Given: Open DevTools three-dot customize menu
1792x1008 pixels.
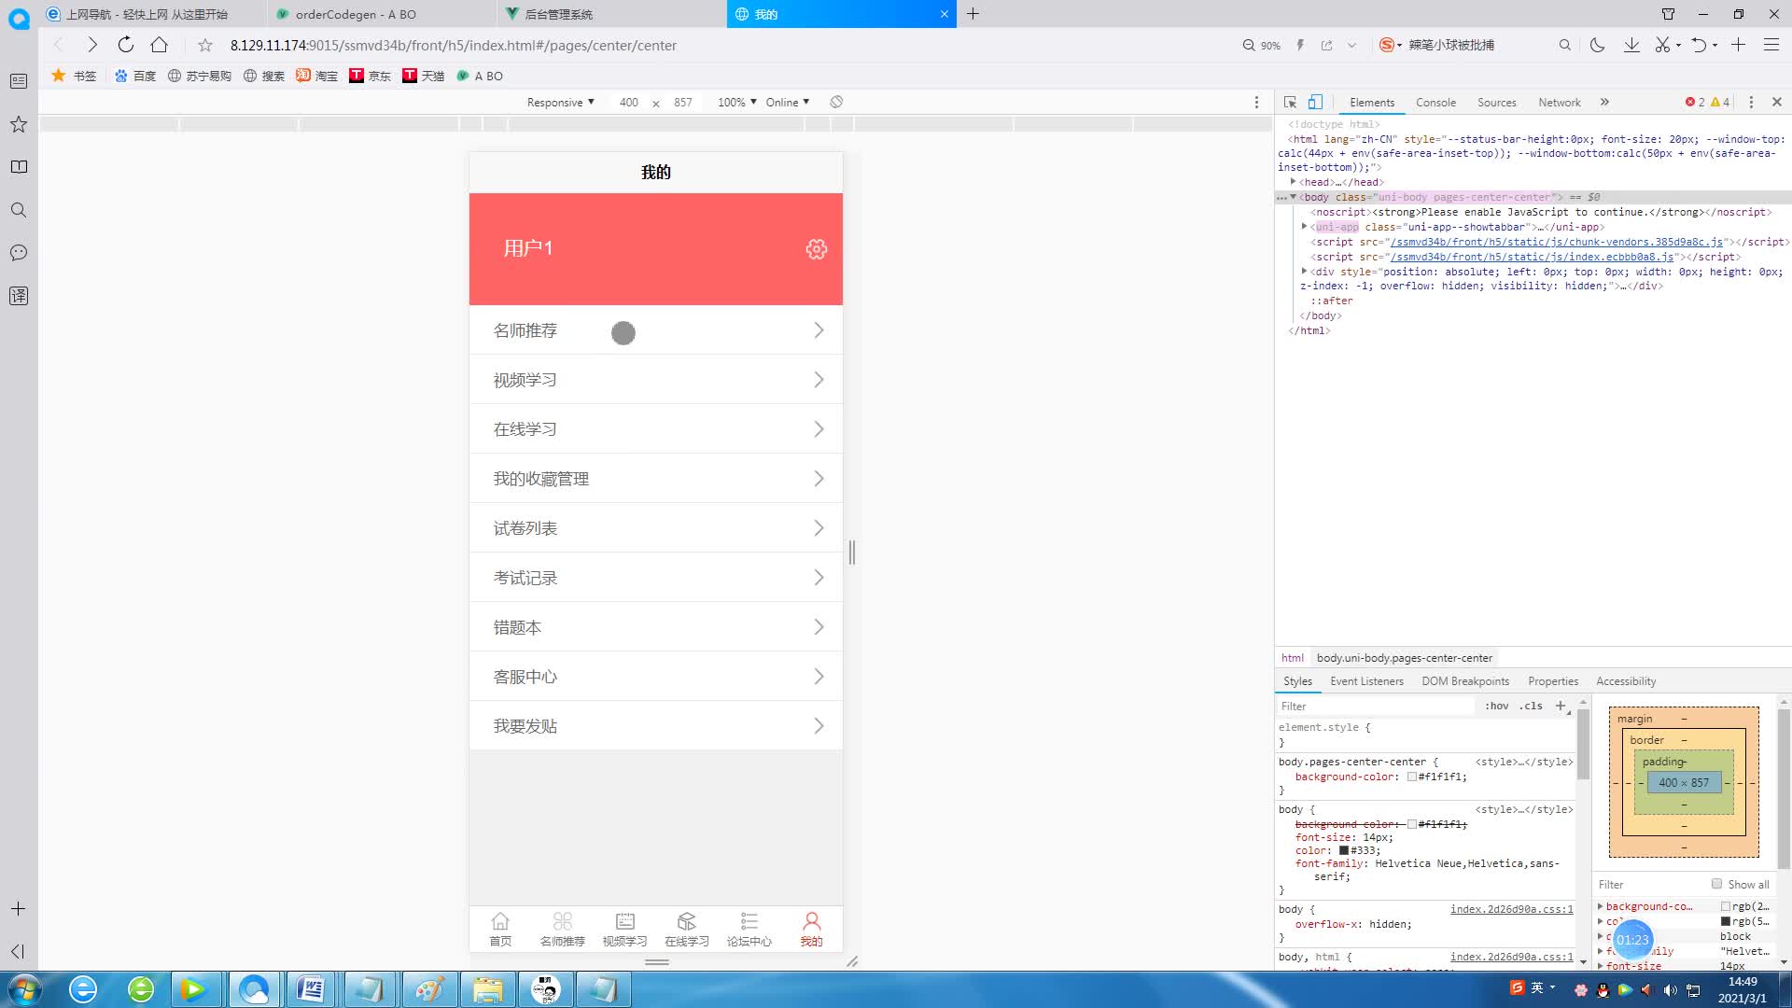Looking at the screenshot, I should click(1751, 103).
